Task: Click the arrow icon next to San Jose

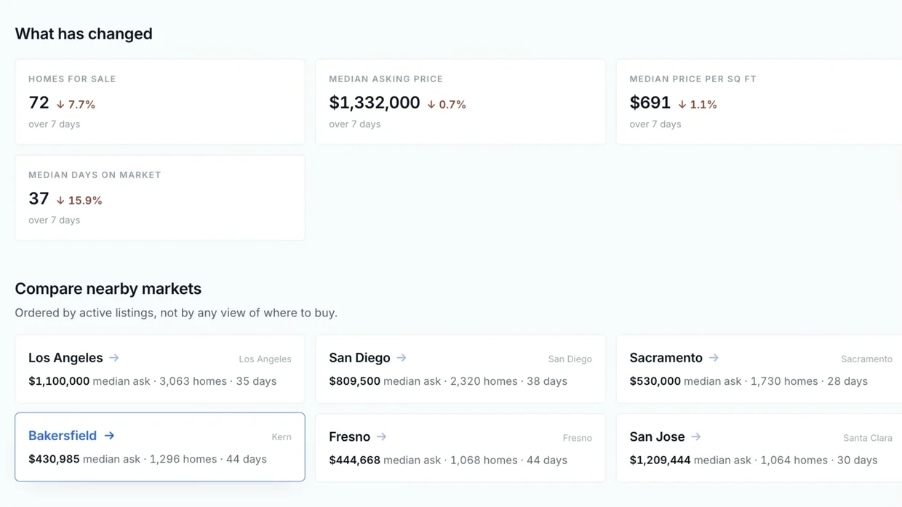Action: tap(696, 436)
